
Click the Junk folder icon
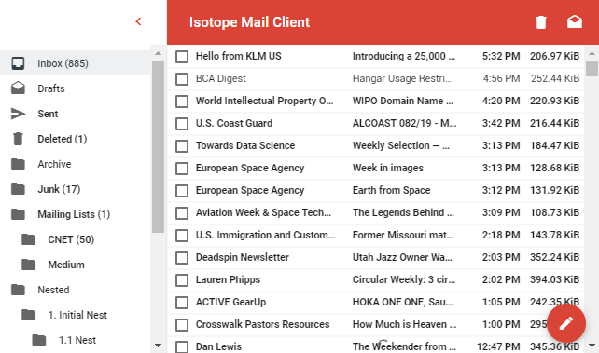point(18,189)
